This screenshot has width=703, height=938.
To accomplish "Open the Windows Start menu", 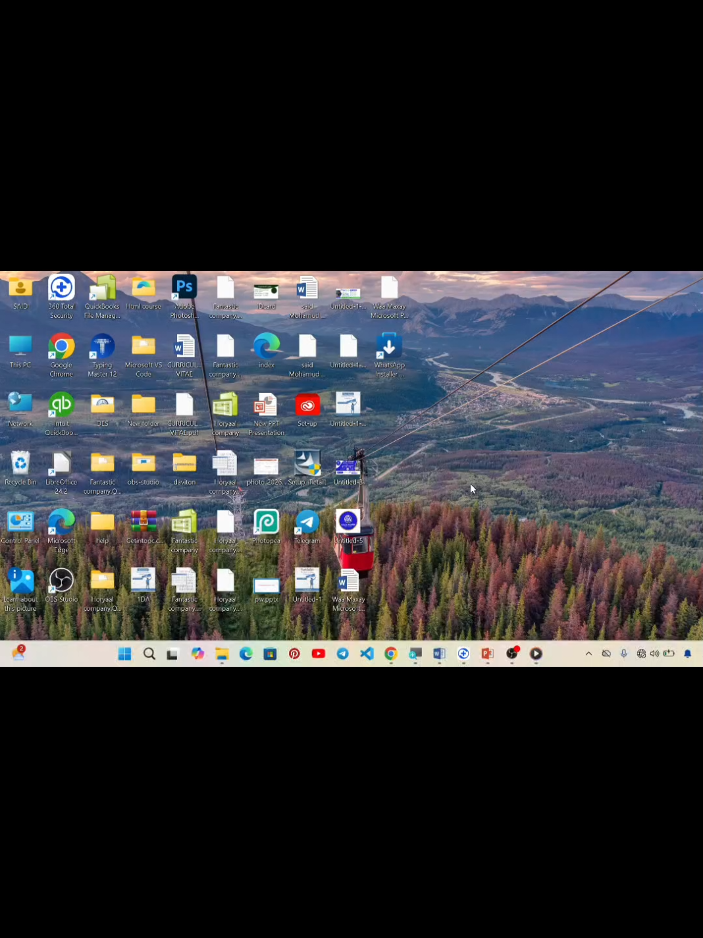I will 124,654.
